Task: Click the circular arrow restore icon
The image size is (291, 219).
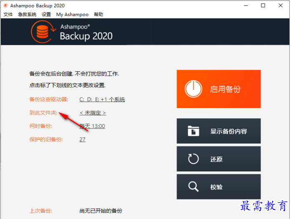Action: click(193, 159)
